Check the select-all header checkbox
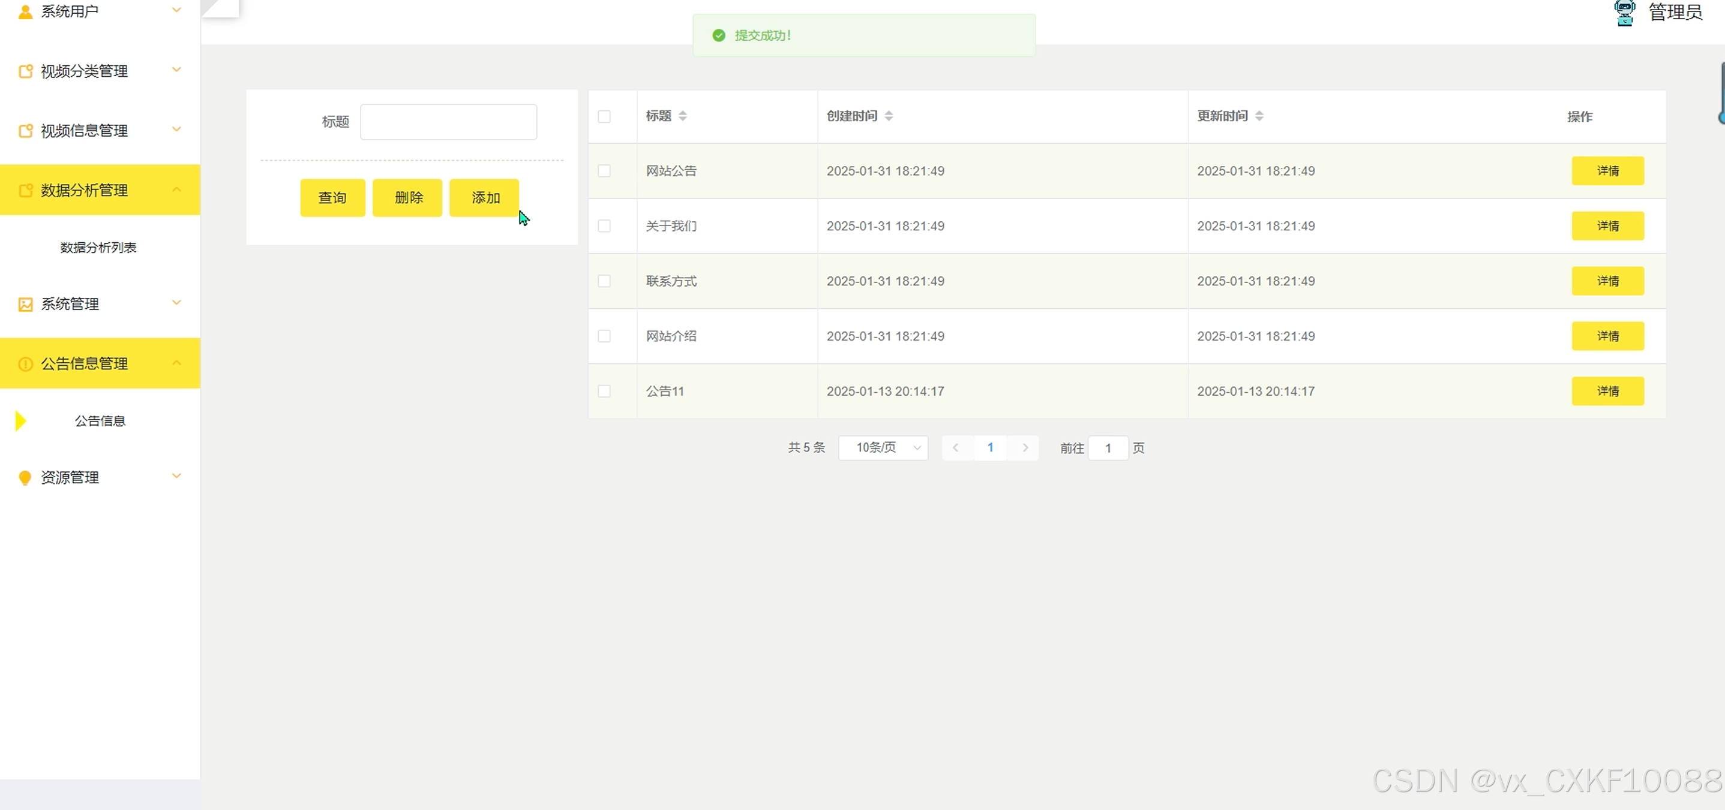 [x=604, y=116]
